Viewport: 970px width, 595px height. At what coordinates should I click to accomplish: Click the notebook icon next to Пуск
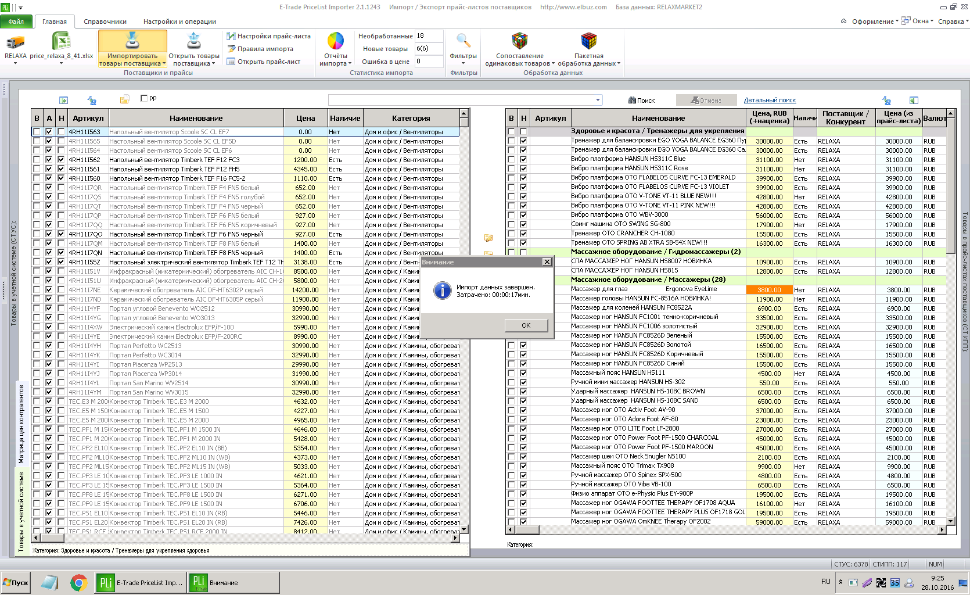point(49,583)
